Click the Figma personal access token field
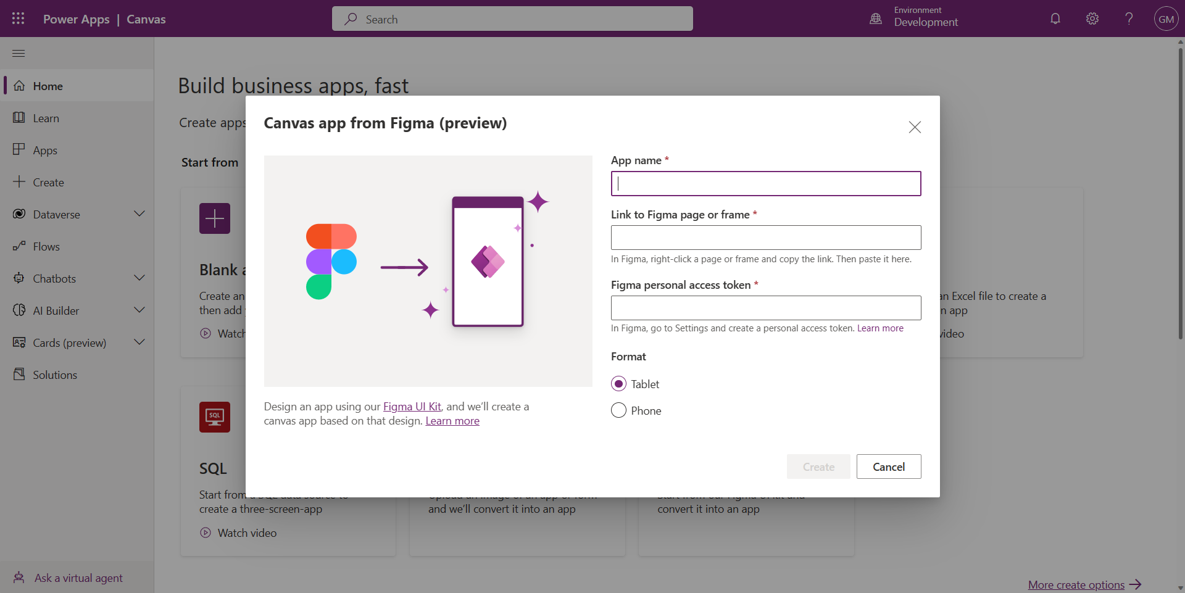This screenshot has height=593, width=1185. click(x=766, y=308)
